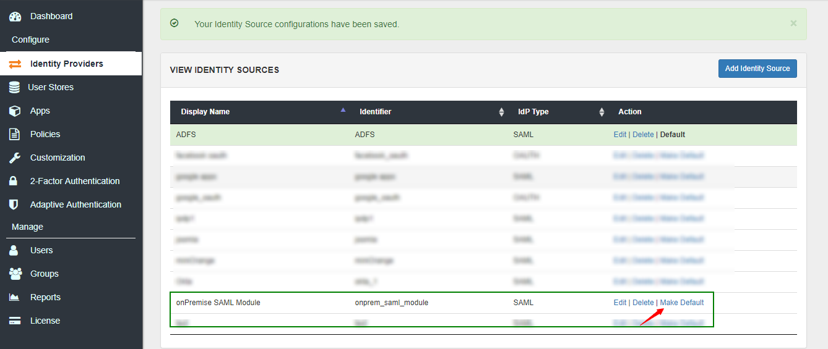Viewport: 828px width, 349px height.
Task: Sort by the Display Name column arrow
Action: coord(343,110)
